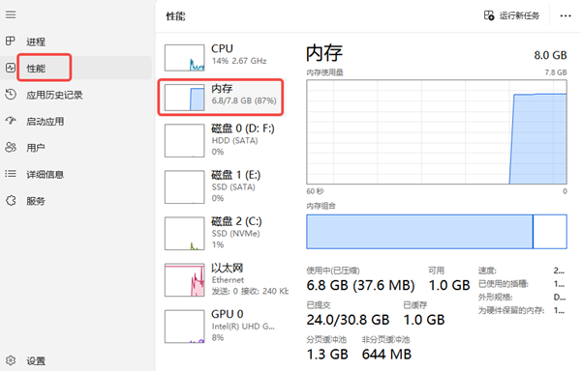Click the Details (详细信息) list icon

[11, 174]
